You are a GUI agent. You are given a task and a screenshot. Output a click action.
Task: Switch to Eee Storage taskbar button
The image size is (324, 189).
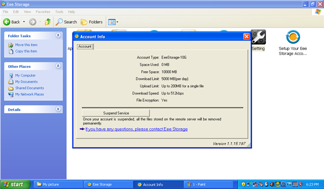(x=108, y=184)
